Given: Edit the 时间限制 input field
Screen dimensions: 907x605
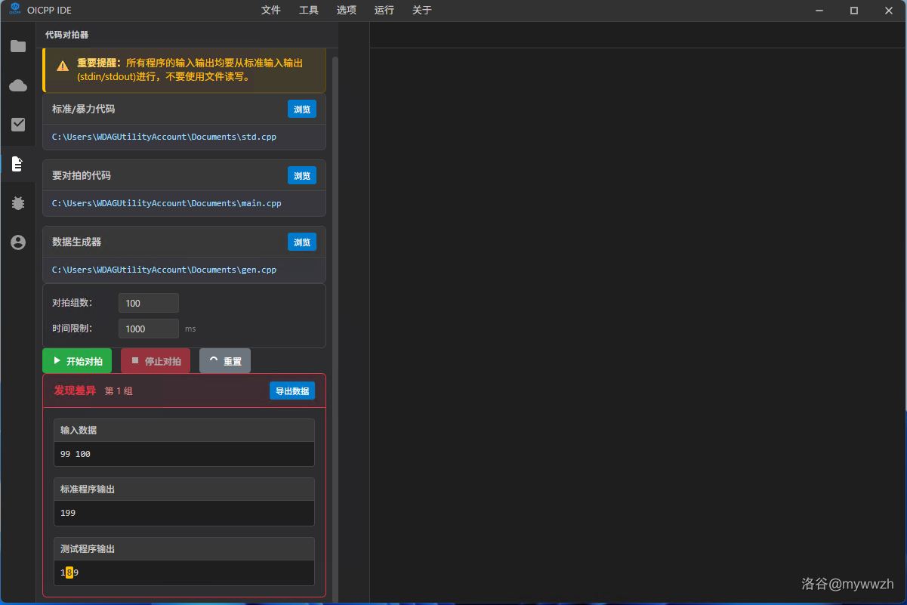Looking at the screenshot, I should (149, 329).
